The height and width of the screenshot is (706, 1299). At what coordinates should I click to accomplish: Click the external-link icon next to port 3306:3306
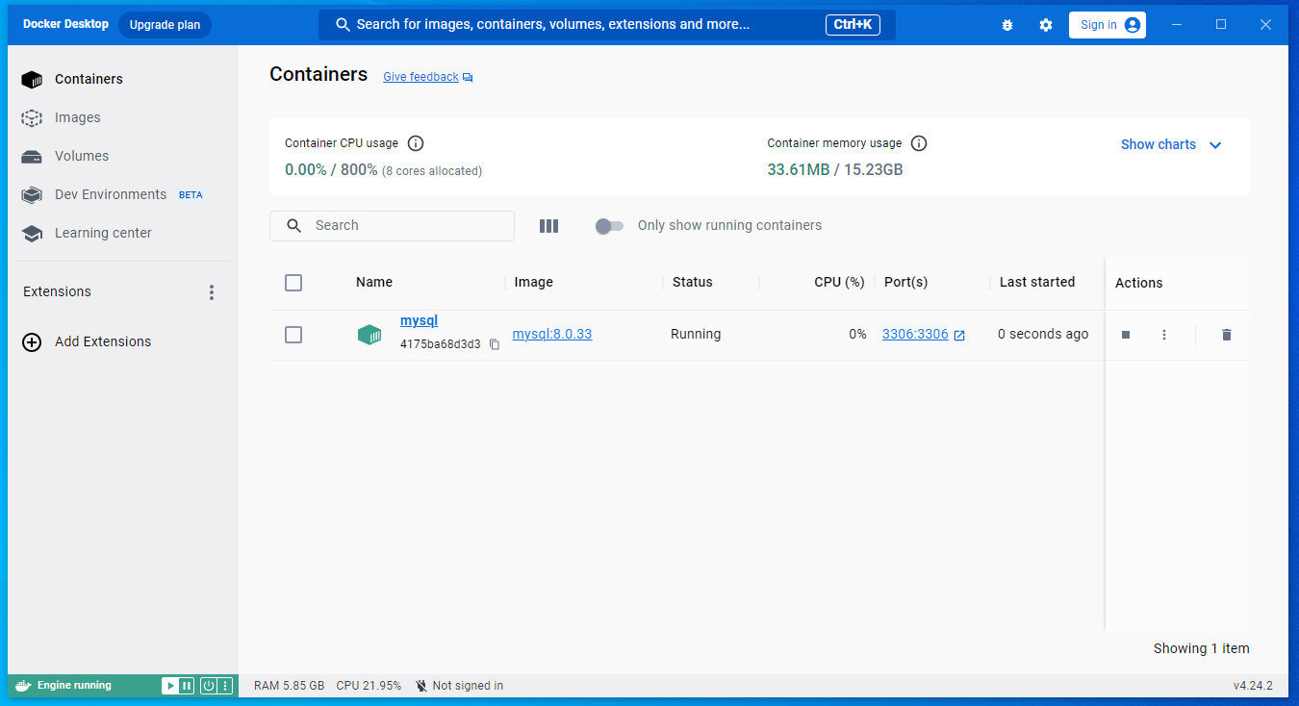(959, 335)
